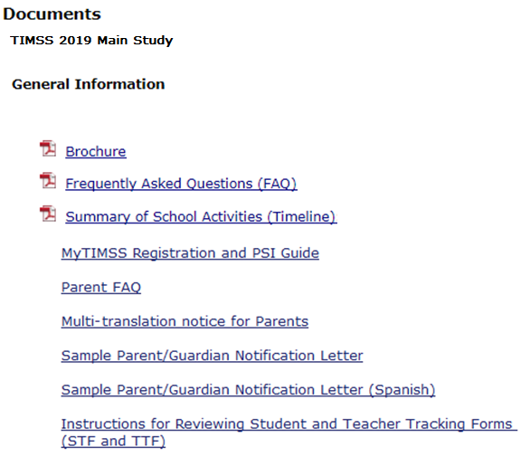Viewport: 530px width, 457px height.
Task: Click the "(STF and TTF)" wrapped link text
Action: click(x=113, y=441)
